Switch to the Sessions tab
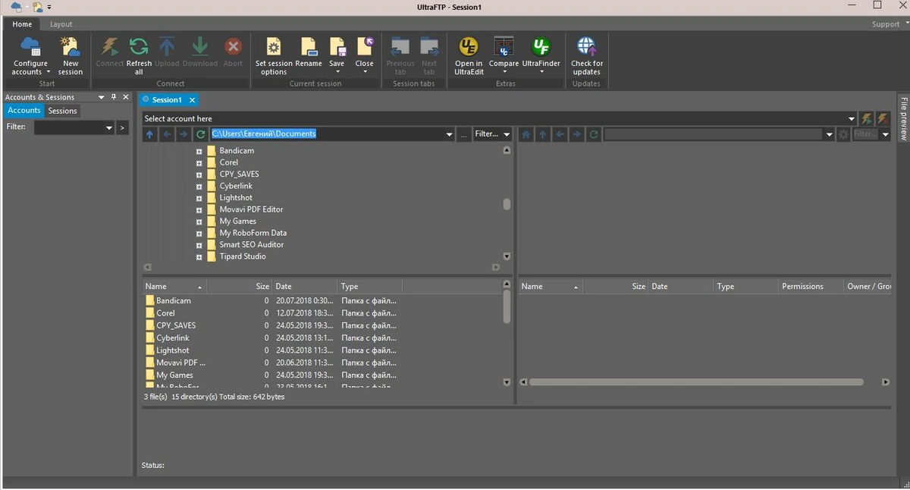The image size is (910, 490). point(62,111)
